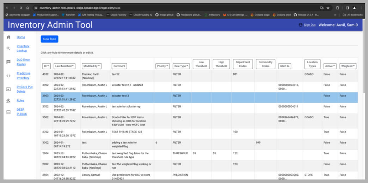Open the Weighted column dropdown
Image resolution: width=368 pixels, height=183 pixels.
point(348,66)
